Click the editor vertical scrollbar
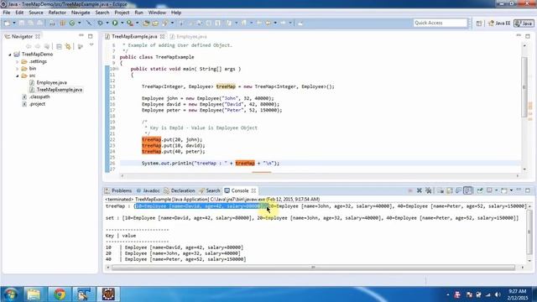The height and width of the screenshot is (302, 537). [x=524, y=86]
